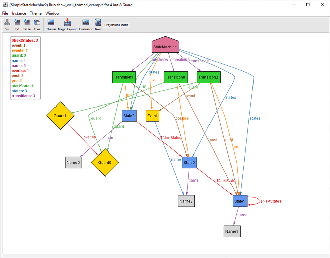Select the Transition1 node
This screenshot has width=330, height=258.
(x=124, y=77)
